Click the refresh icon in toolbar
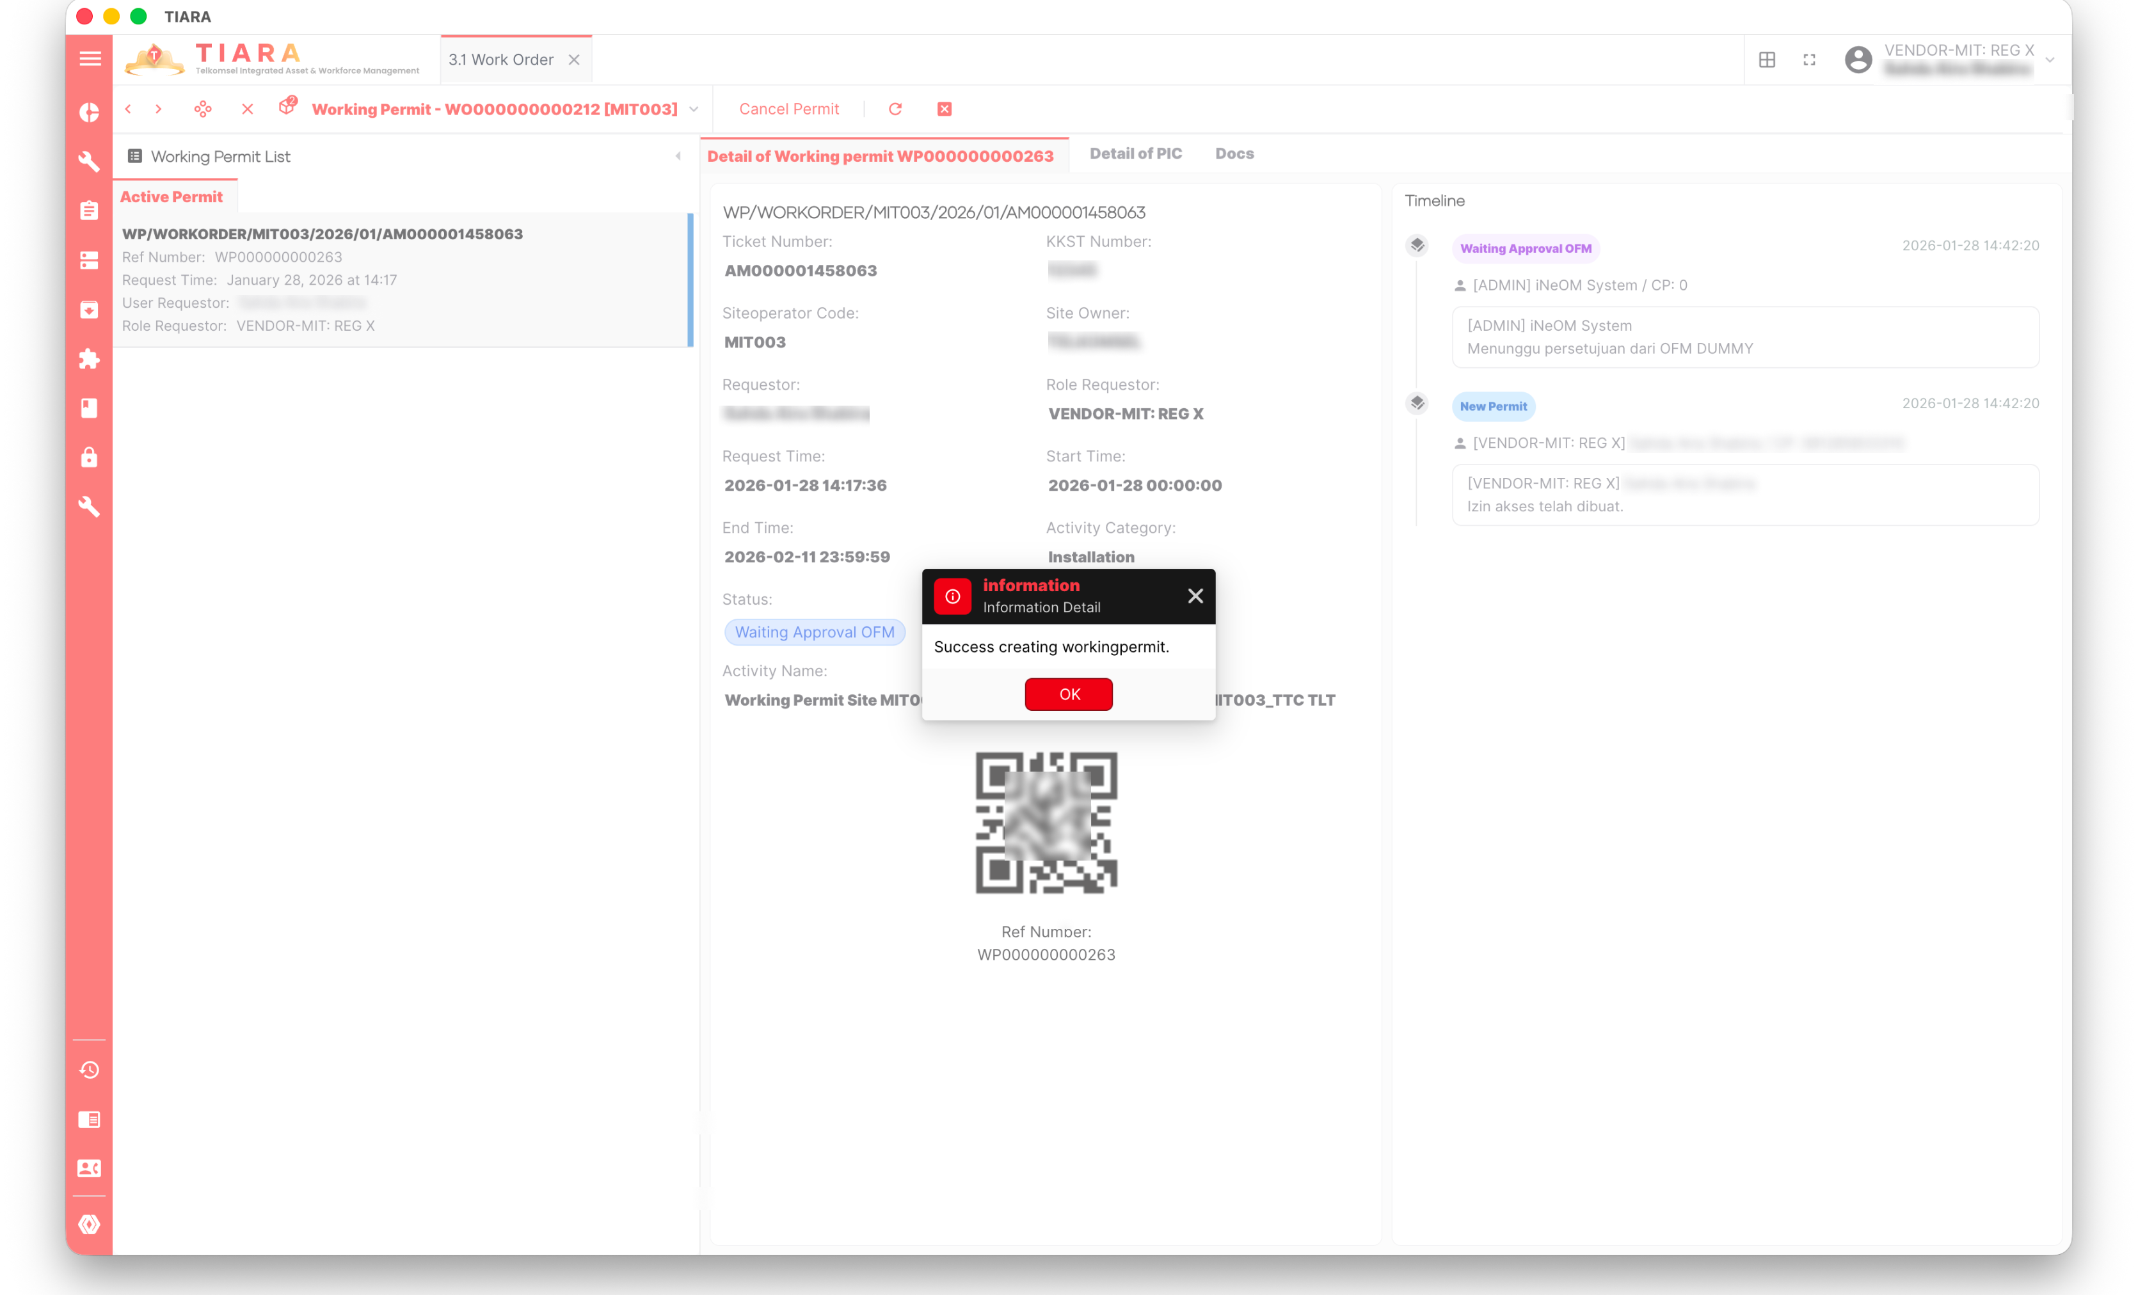The width and height of the screenshot is (2138, 1295). (x=895, y=109)
